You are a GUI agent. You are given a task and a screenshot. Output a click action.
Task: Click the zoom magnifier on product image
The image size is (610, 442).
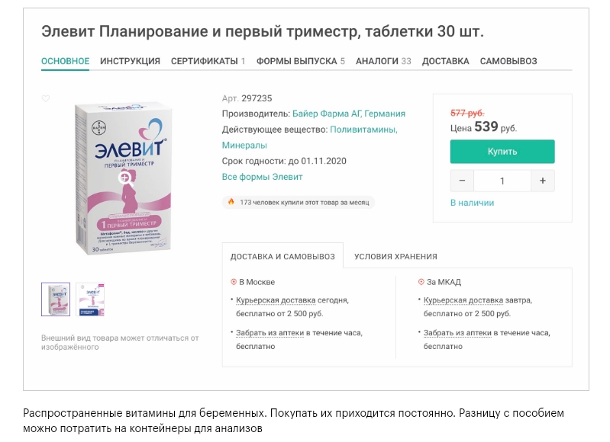(124, 177)
